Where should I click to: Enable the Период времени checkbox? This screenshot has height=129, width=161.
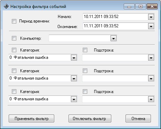coord(14,21)
